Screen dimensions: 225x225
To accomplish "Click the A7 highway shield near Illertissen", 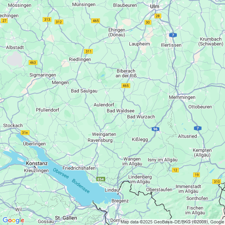I will 173,35.
